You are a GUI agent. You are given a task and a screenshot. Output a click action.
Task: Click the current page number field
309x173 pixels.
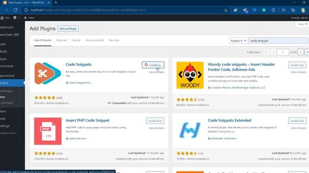(x=283, y=52)
